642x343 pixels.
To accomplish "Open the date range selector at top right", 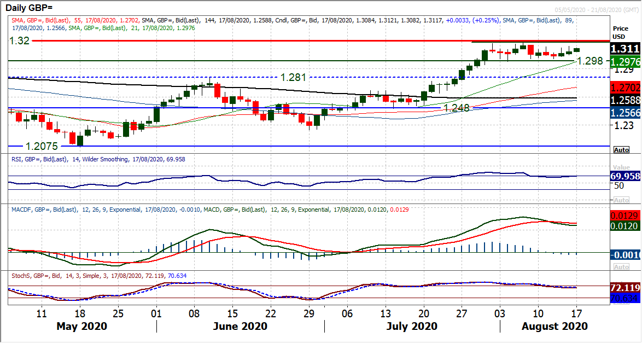I will [x=596, y=10].
